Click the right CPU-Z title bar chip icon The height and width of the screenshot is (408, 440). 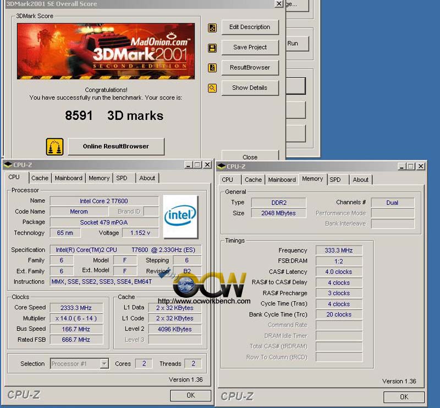[x=222, y=166]
